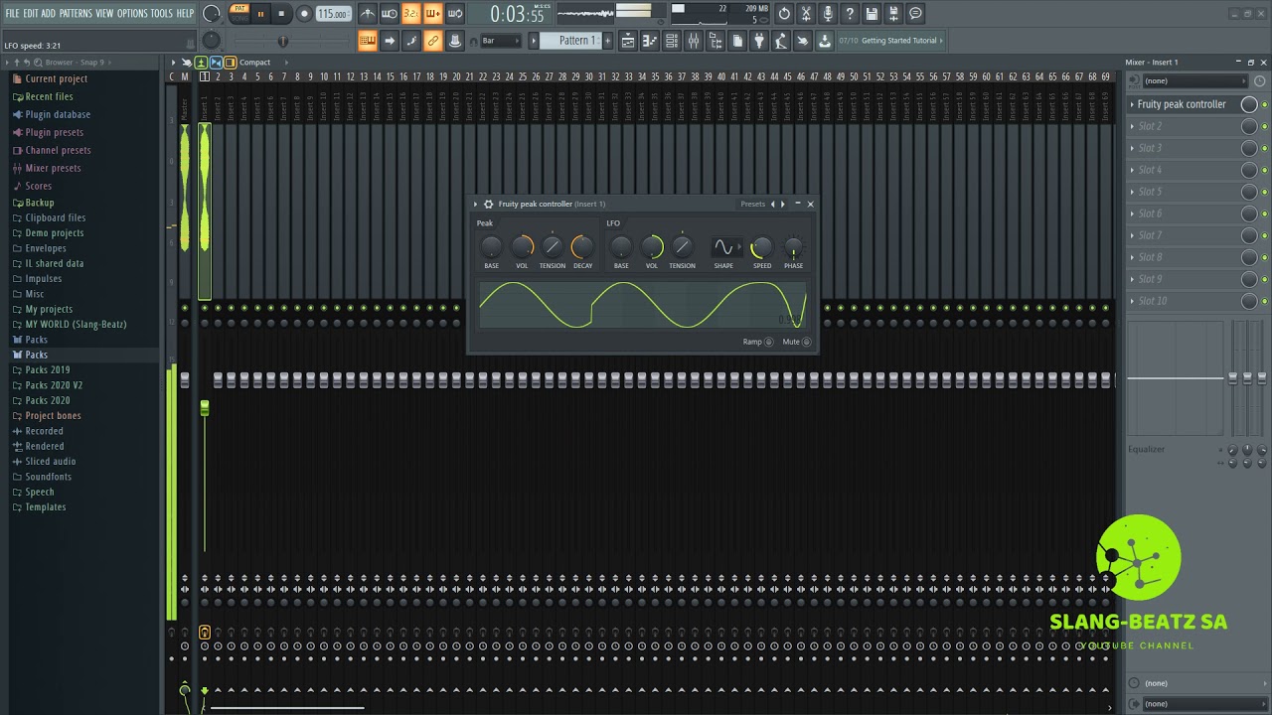Toggle Slot 10 enable LED

[x=1264, y=302]
